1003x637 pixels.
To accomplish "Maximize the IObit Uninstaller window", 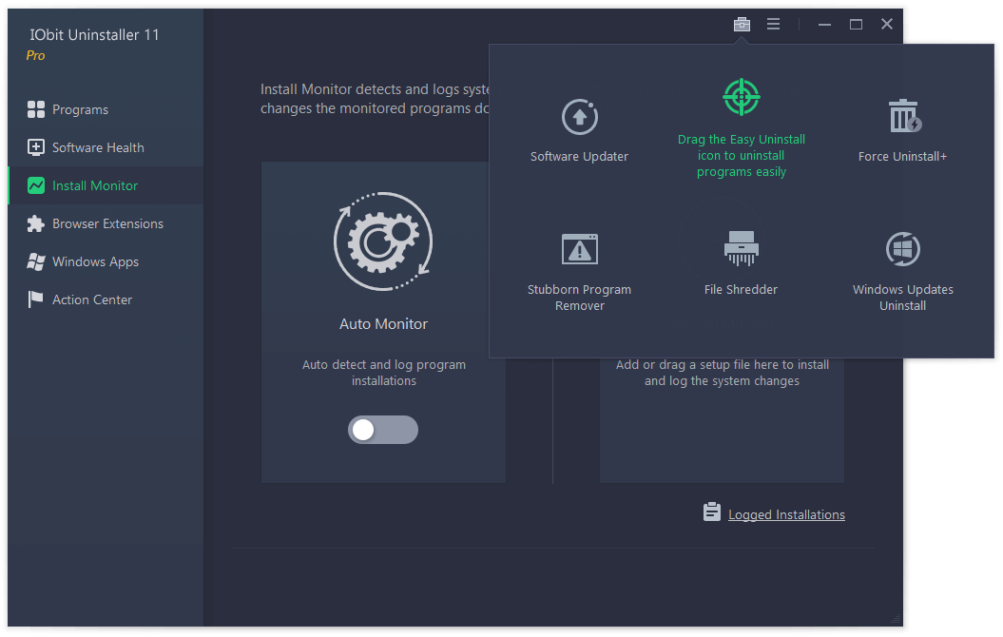I will pos(856,25).
